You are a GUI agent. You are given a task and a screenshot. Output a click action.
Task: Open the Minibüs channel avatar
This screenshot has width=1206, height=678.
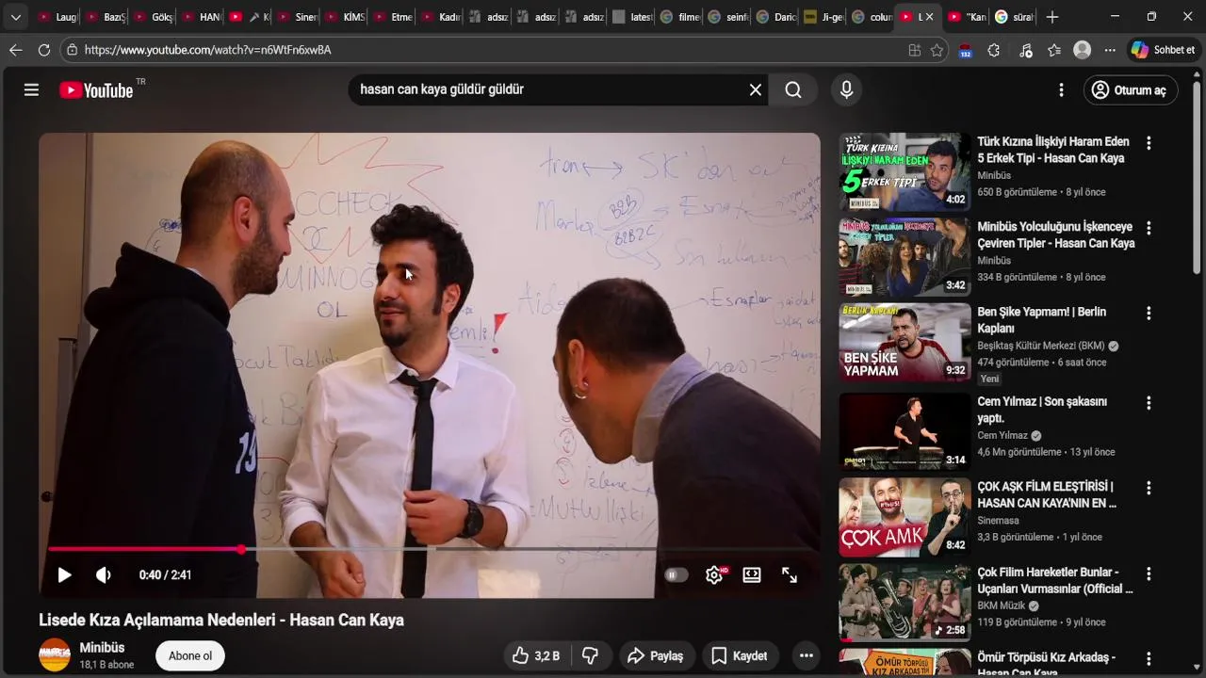[55, 655]
